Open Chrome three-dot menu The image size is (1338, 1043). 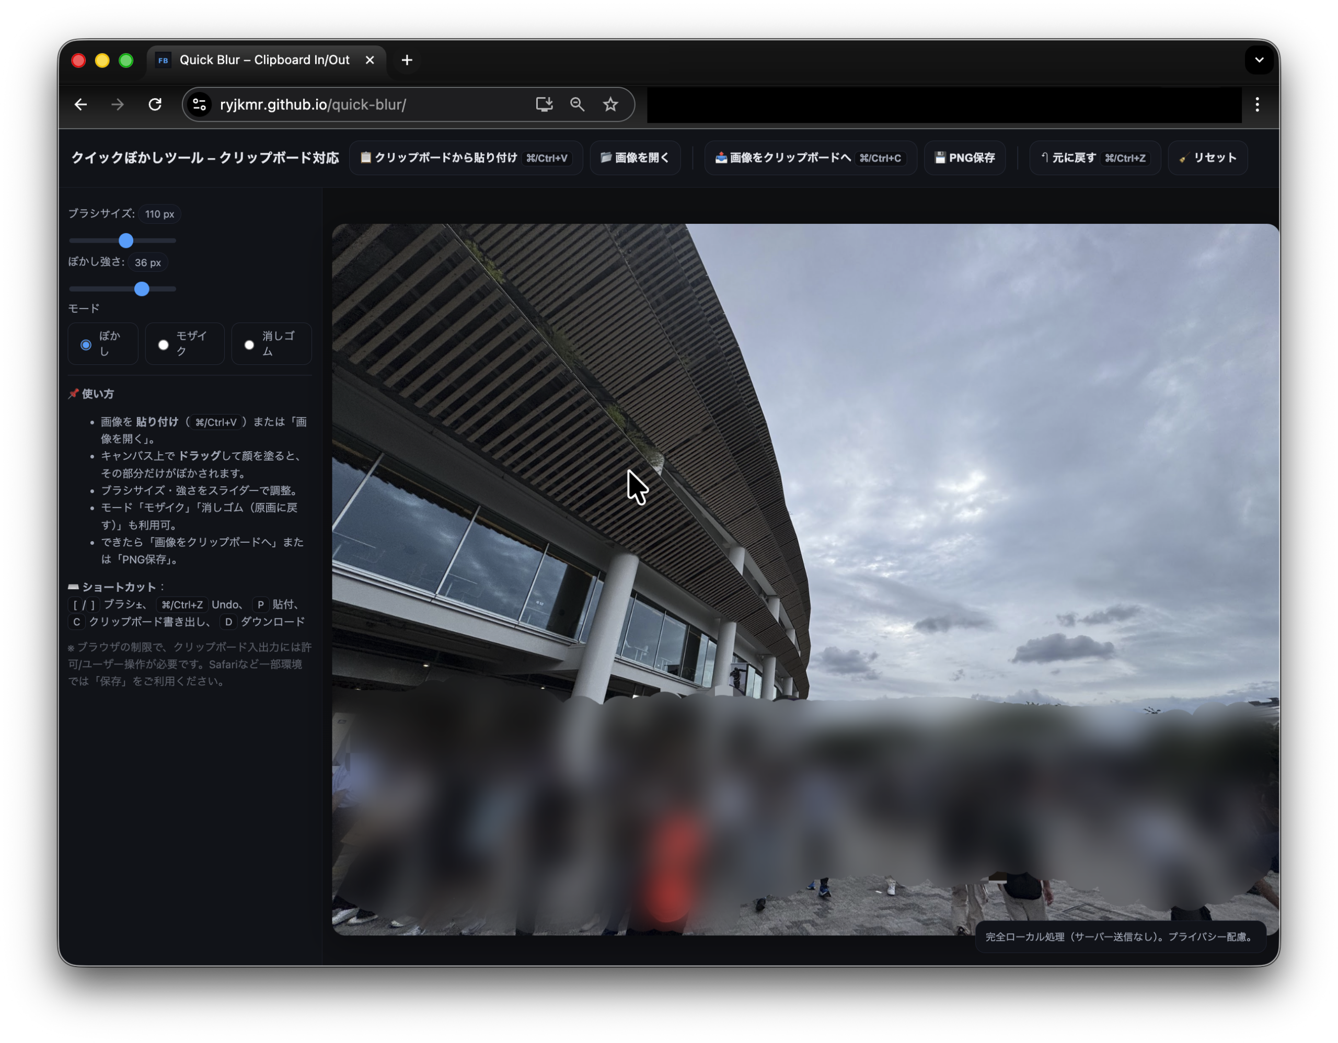1256,105
